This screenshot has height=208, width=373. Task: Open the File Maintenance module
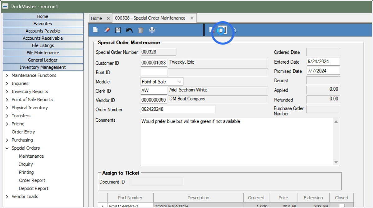(43, 53)
